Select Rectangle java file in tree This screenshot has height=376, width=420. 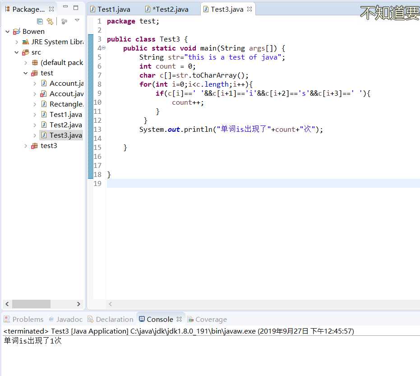coord(66,104)
